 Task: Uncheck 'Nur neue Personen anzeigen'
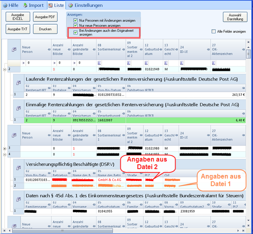click(75, 26)
